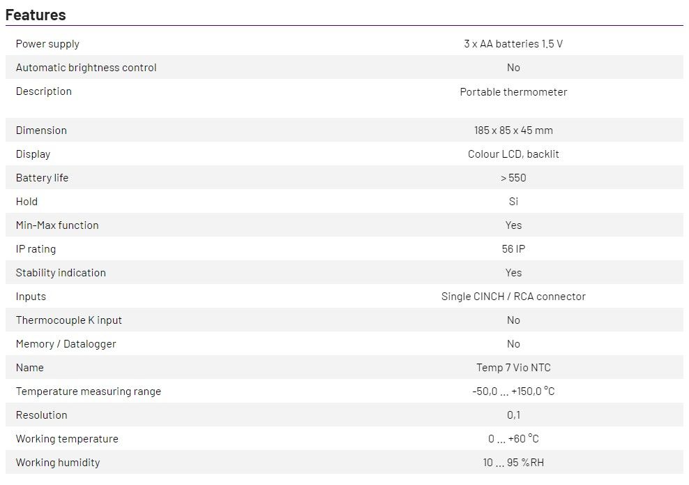Viewport: 689px width, 485px height.
Task: Click the "10 ... 95 %RH" humidity value
Action: [513, 463]
